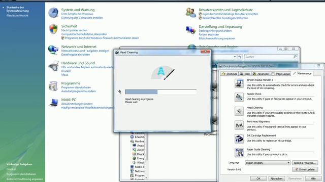This screenshot has height=182, width=325.
Task: Click Sicherung des Computers erstellen
Action: click(82, 18)
